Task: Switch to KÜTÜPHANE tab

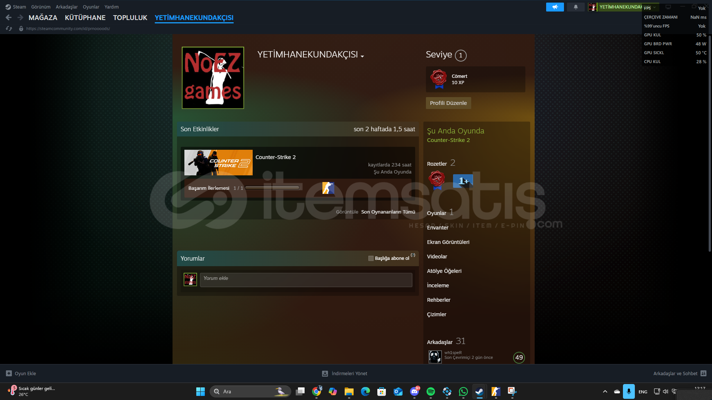Action: click(x=85, y=17)
